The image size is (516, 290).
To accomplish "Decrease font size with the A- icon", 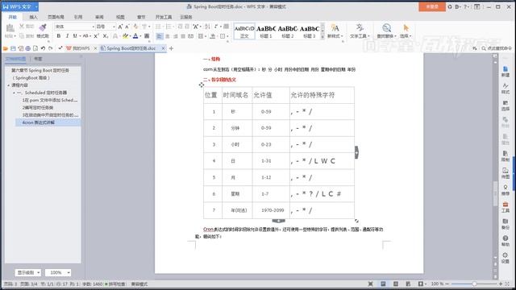I will click(x=127, y=27).
